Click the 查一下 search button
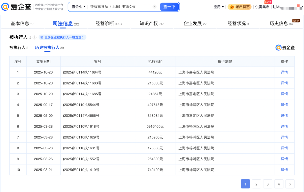The width and height of the screenshot is (304, 192). pos(169,7)
